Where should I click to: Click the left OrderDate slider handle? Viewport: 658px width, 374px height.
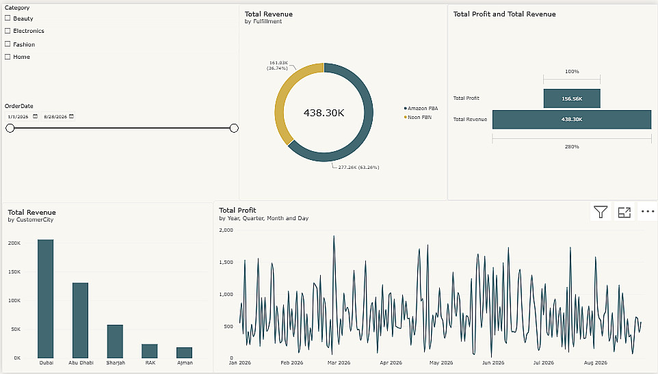tap(10, 128)
